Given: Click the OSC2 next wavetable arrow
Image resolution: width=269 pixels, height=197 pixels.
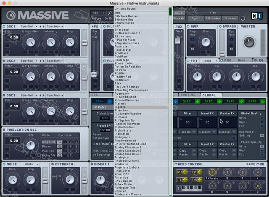Looking at the screenshot, I should 44,61.
